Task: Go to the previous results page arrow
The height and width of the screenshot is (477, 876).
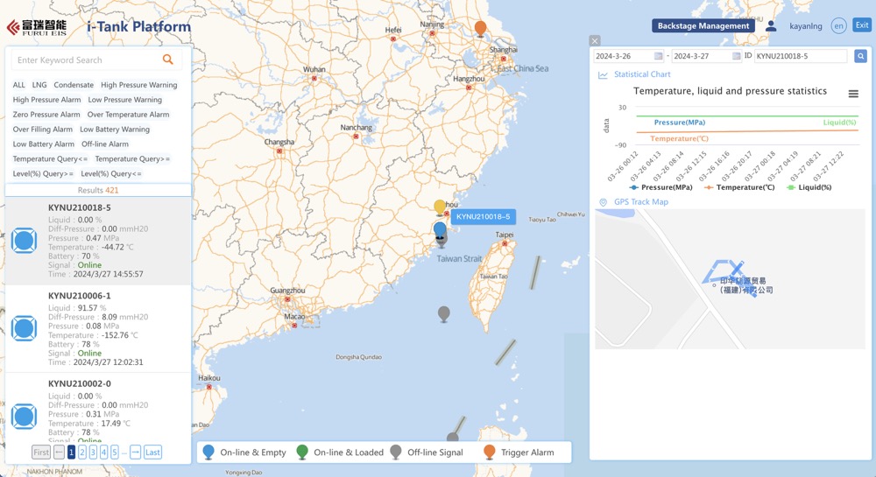Action: coord(59,452)
